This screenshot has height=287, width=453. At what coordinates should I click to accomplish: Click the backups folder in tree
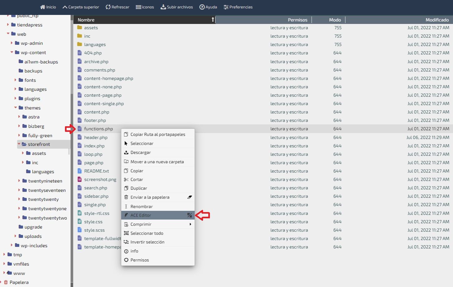(33, 71)
